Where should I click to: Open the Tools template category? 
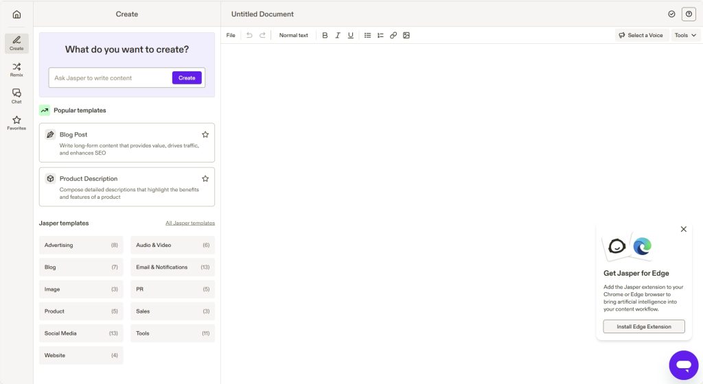pyautogui.click(x=172, y=333)
